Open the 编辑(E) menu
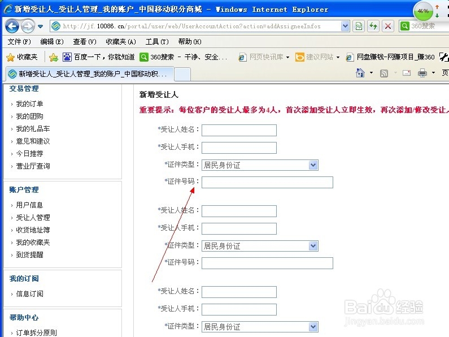The image size is (449, 337). (52, 42)
